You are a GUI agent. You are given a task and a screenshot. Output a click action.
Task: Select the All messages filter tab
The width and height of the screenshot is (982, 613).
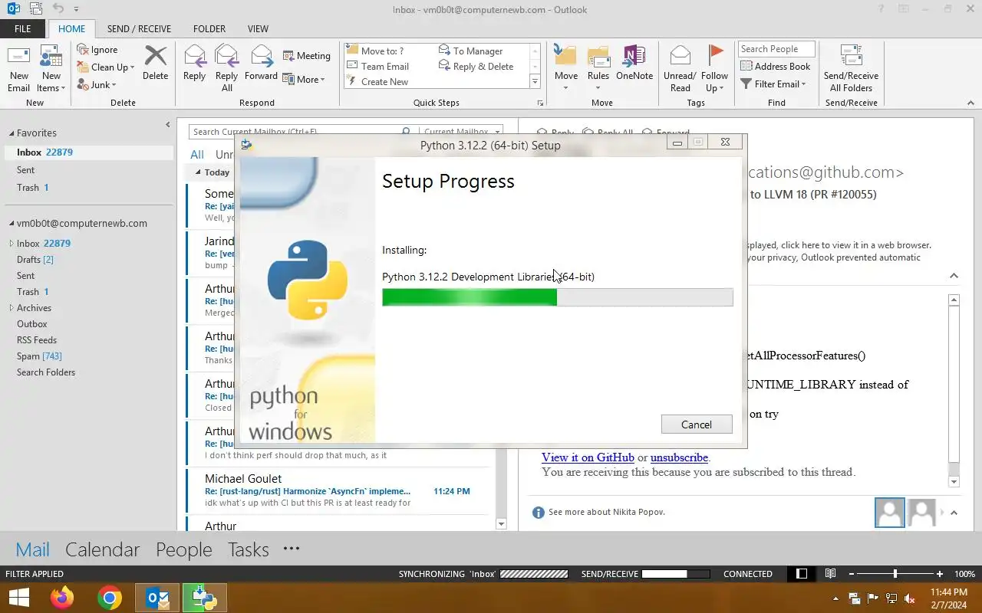click(x=197, y=155)
